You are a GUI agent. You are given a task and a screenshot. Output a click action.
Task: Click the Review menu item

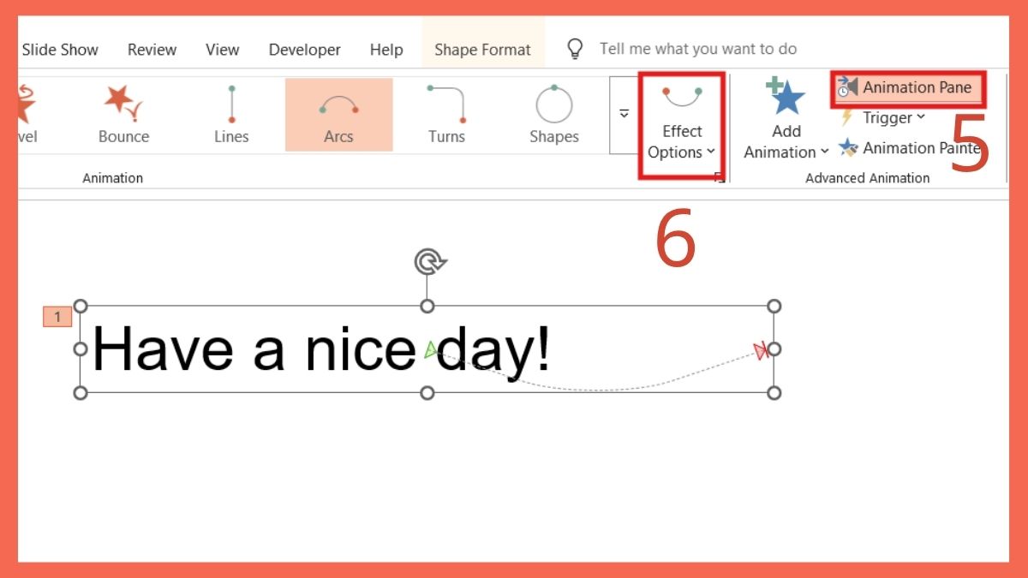coord(152,49)
